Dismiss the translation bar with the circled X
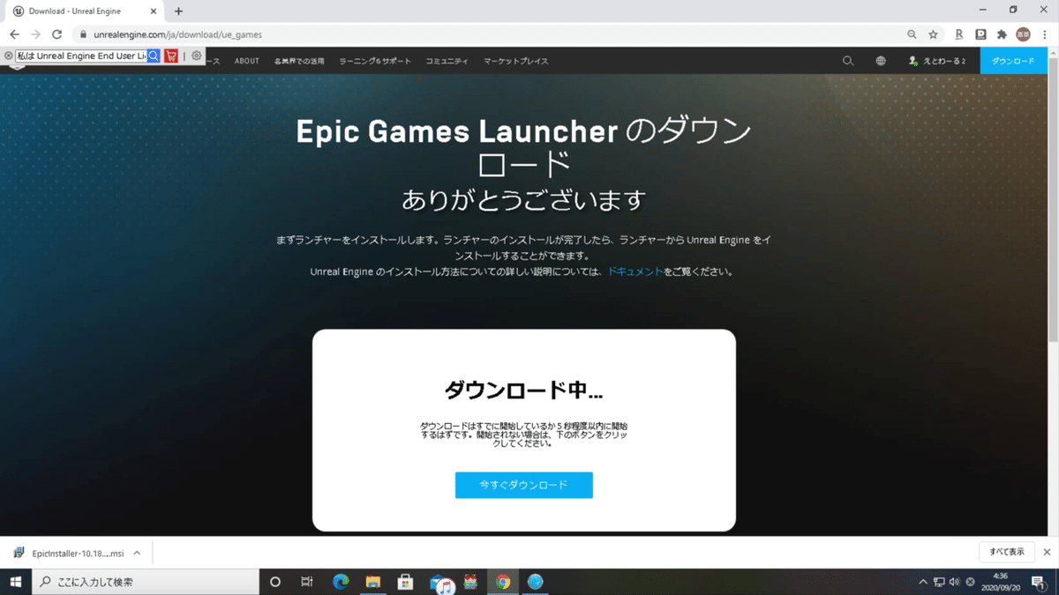The width and height of the screenshot is (1059, 595). (x=9, y=55)
